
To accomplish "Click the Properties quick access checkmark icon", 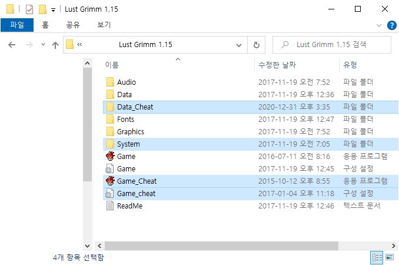I will click(29, 9).
